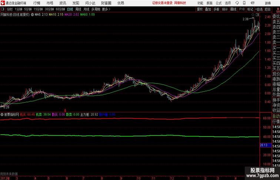Toggle the left sidebar panel icon
The image size is (280, 180).
click(3, 9)
